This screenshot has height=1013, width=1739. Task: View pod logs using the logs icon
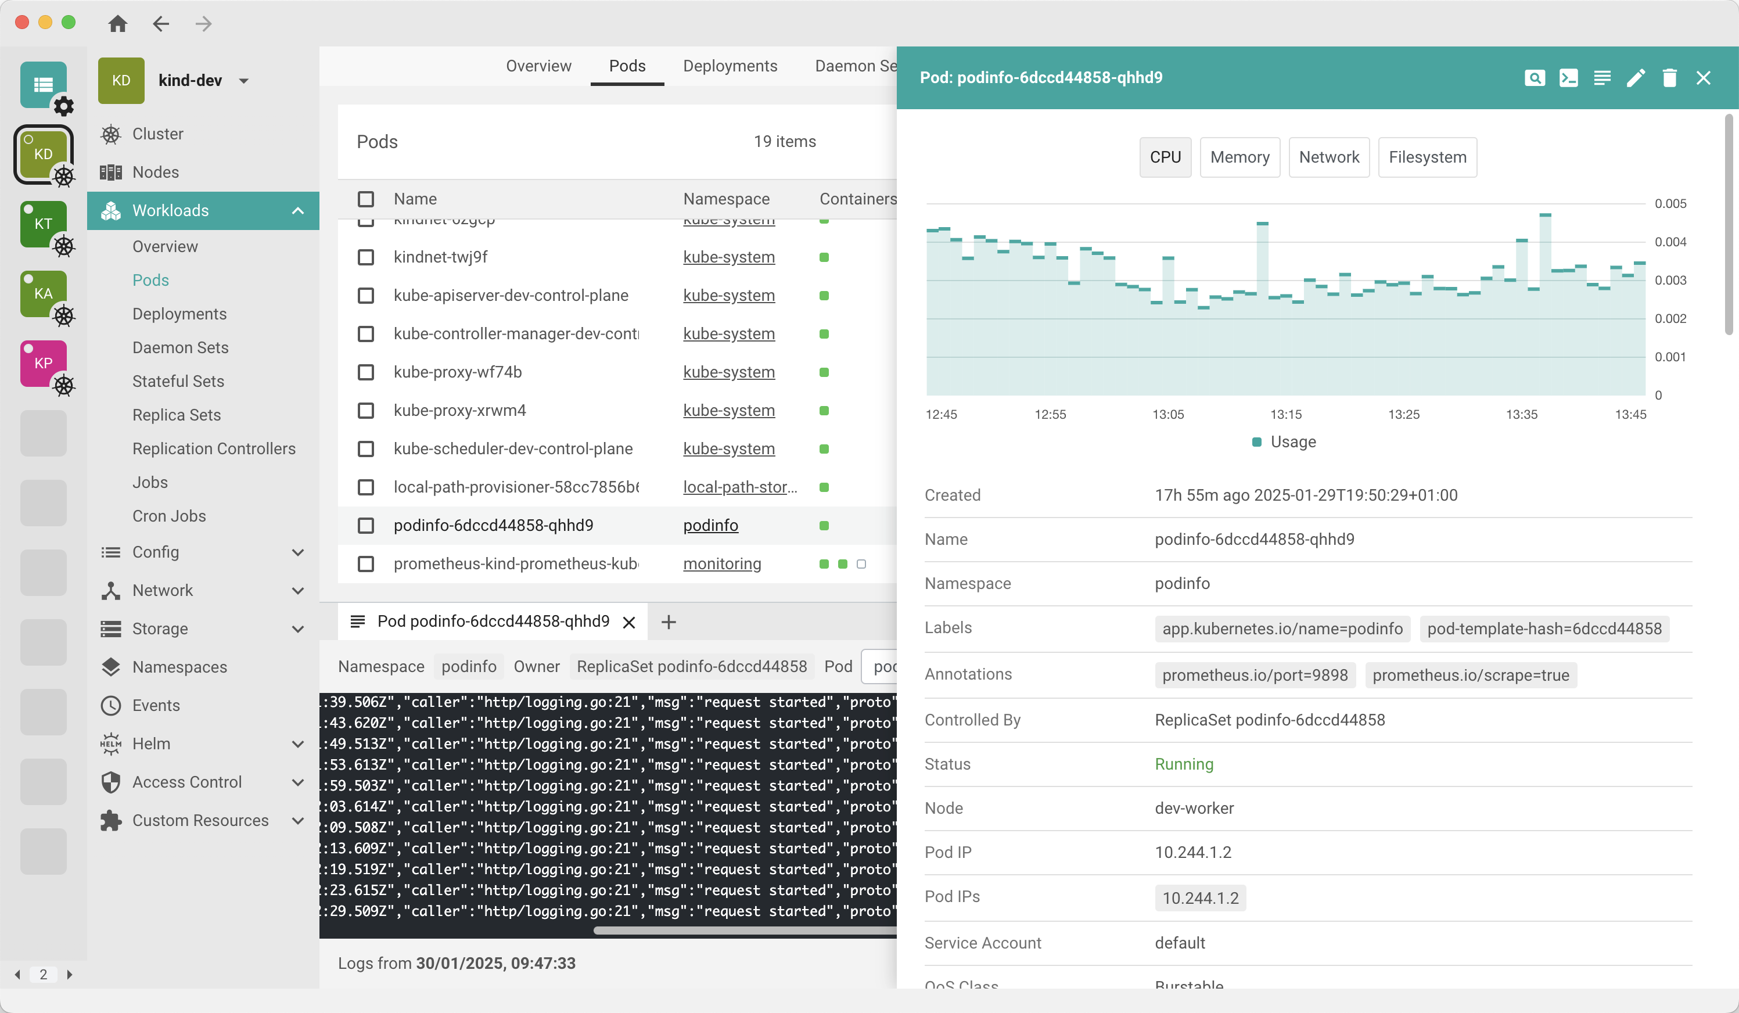point(1603,78)
